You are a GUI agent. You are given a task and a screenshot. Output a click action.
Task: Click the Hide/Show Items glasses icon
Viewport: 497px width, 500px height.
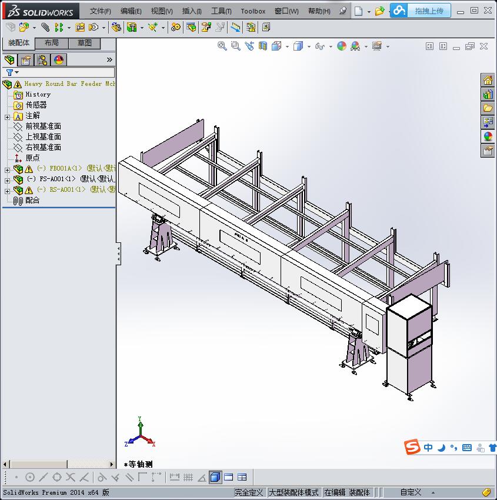click(319, 46)
